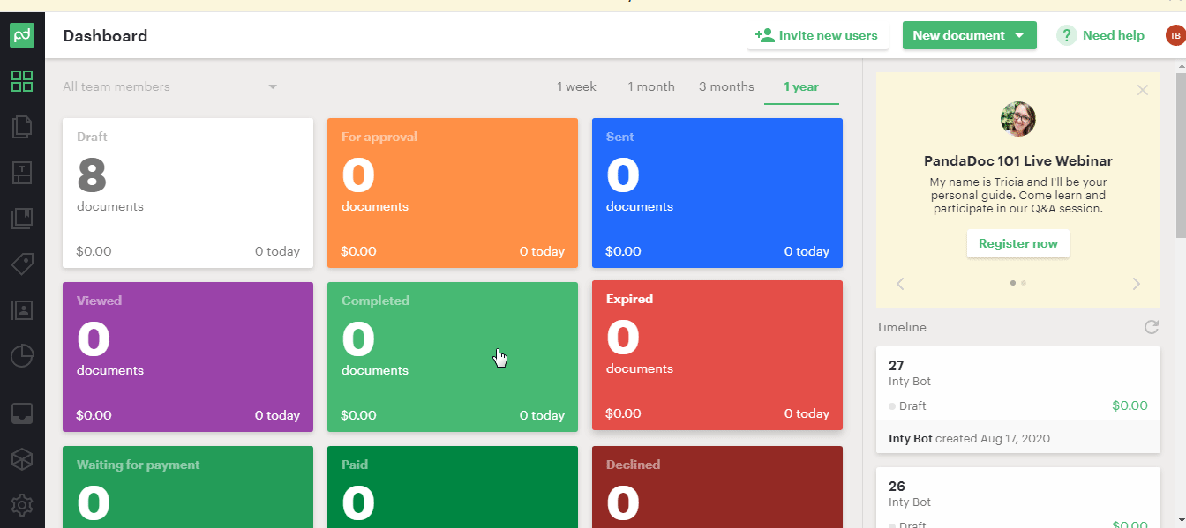Select the first carousel pagination dot
This screenshot has height=528, width=1186.
(1013, 283)
